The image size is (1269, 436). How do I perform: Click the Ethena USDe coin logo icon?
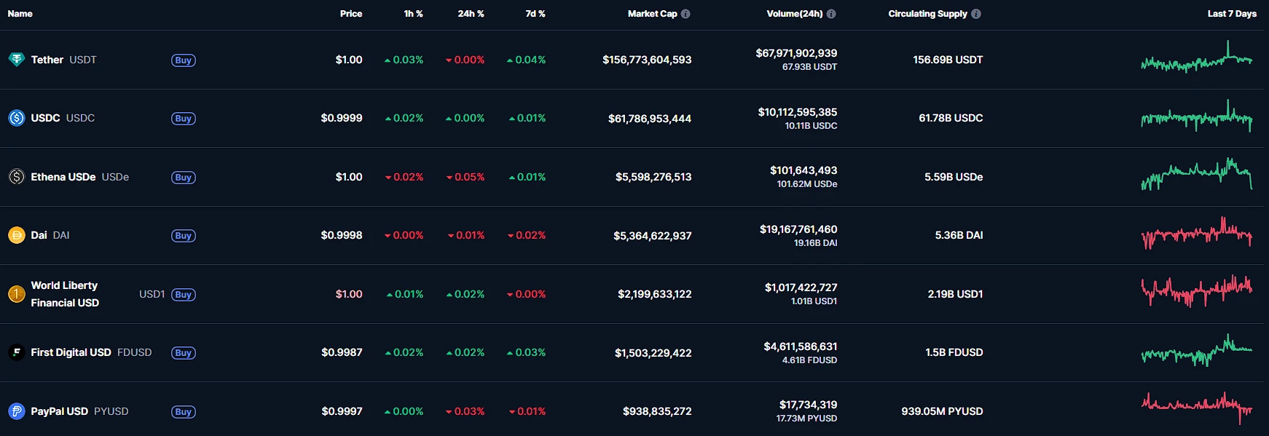click(16, 177)
